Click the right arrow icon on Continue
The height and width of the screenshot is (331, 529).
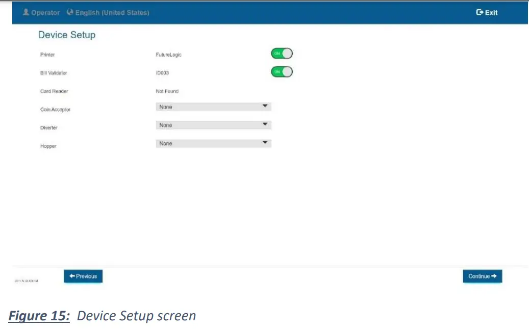click(x=494, y=276)
